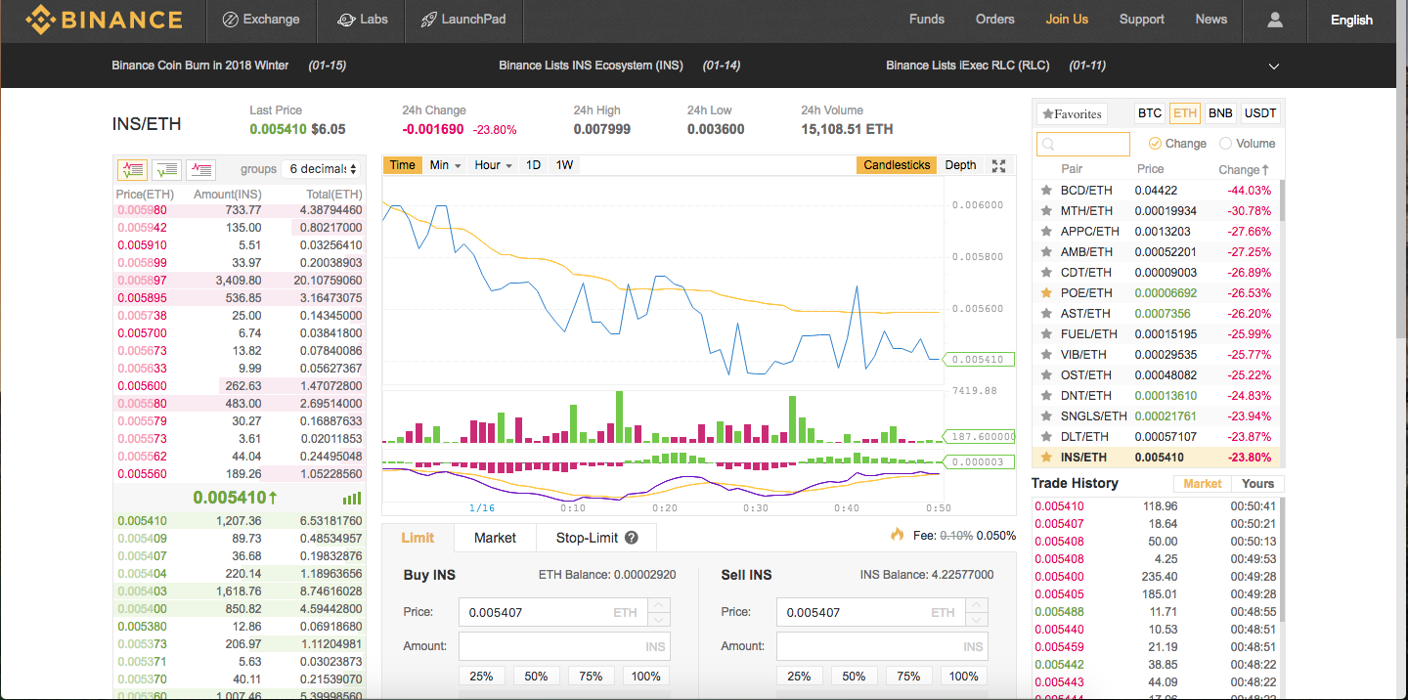Click the fee info help icon next to Stop-Limit
The image size is (1408, 700).
(632, 538)
